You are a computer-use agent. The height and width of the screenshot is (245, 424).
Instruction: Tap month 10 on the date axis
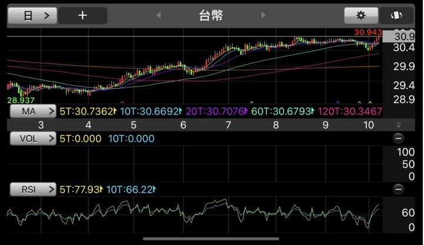click(x=368, y=125)
